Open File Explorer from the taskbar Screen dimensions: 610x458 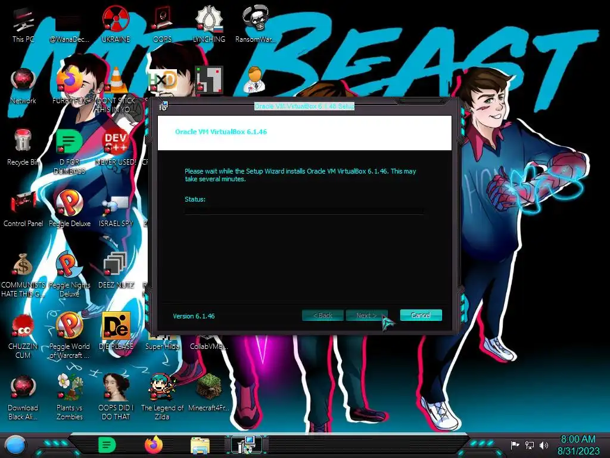(200, 445)
